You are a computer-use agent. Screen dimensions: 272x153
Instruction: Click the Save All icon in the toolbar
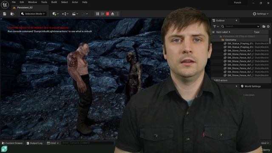click(x=12, y=14)
